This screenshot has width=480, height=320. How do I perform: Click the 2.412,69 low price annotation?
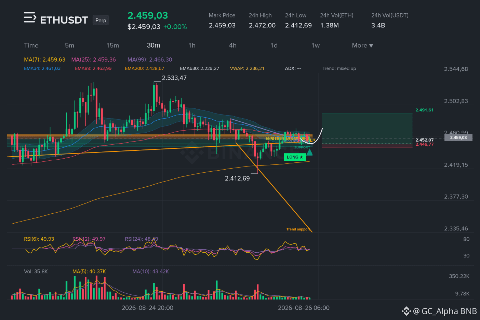[x=237, y=178]
